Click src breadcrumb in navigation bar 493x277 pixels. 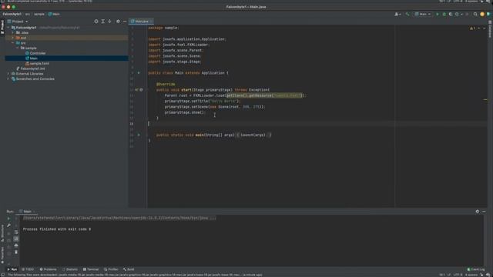pos(28,14)
